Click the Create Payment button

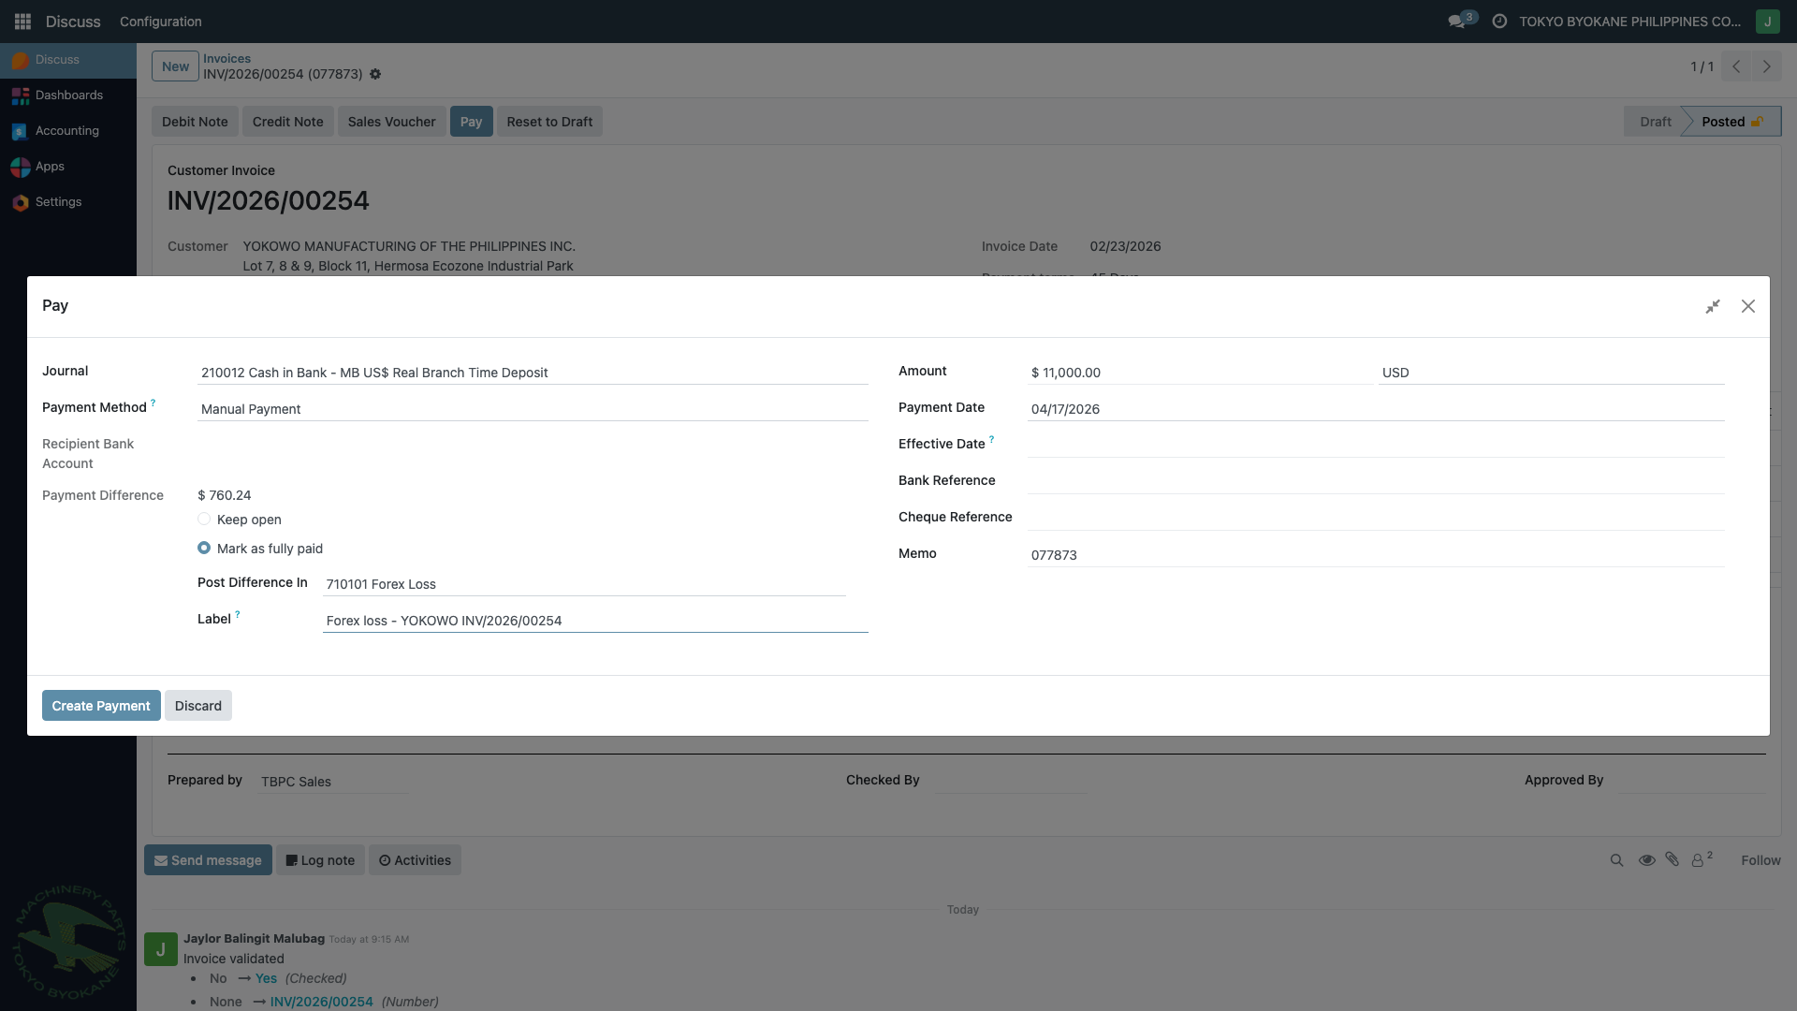pyautogui.click(x=101, y=706)
